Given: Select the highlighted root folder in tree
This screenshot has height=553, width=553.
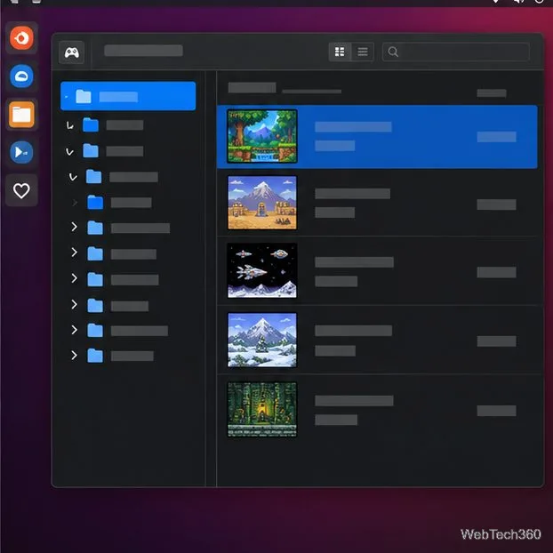Looking at the screenshot, I should pyautogui.click(x=128, y=96).
